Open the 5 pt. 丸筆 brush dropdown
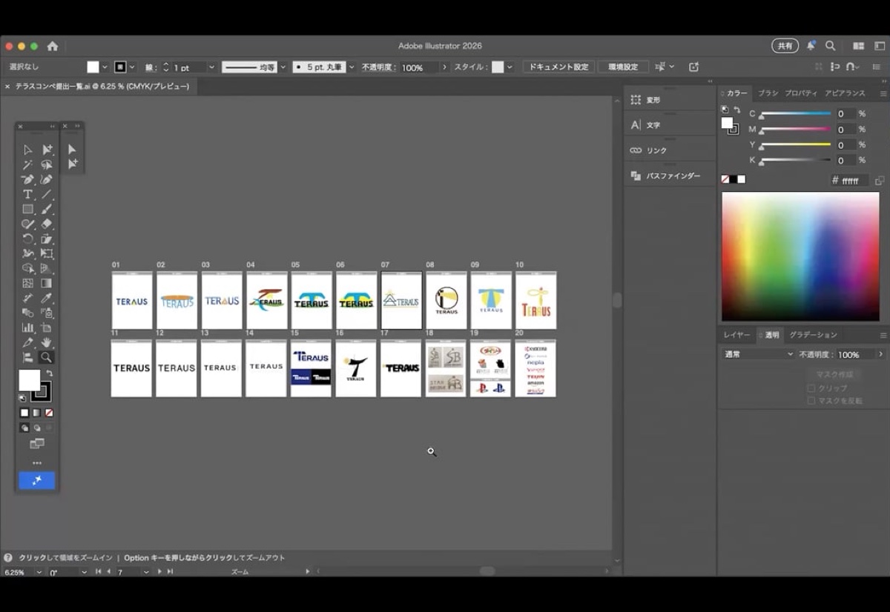890x612 pixels. tap(352, 67)
